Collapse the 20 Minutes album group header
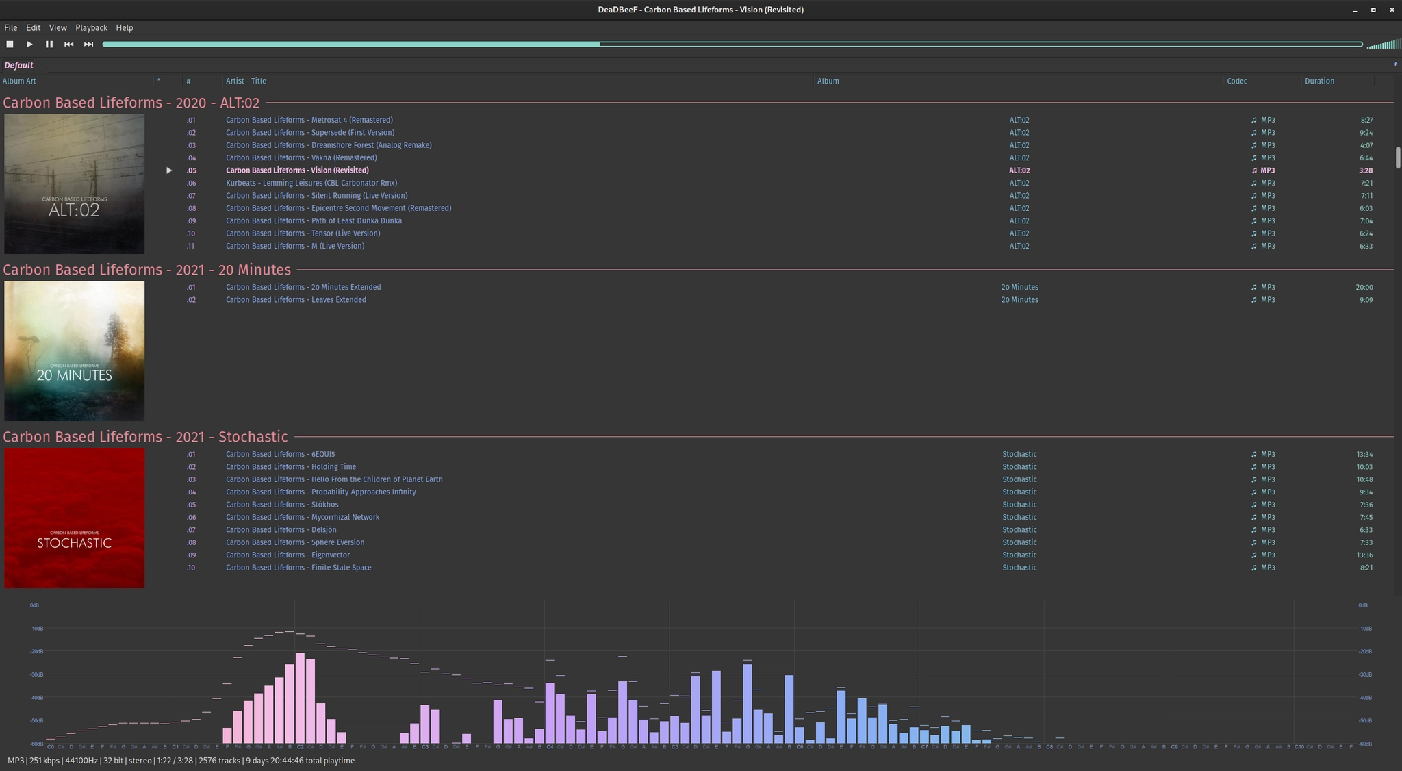 click(147, 270)
